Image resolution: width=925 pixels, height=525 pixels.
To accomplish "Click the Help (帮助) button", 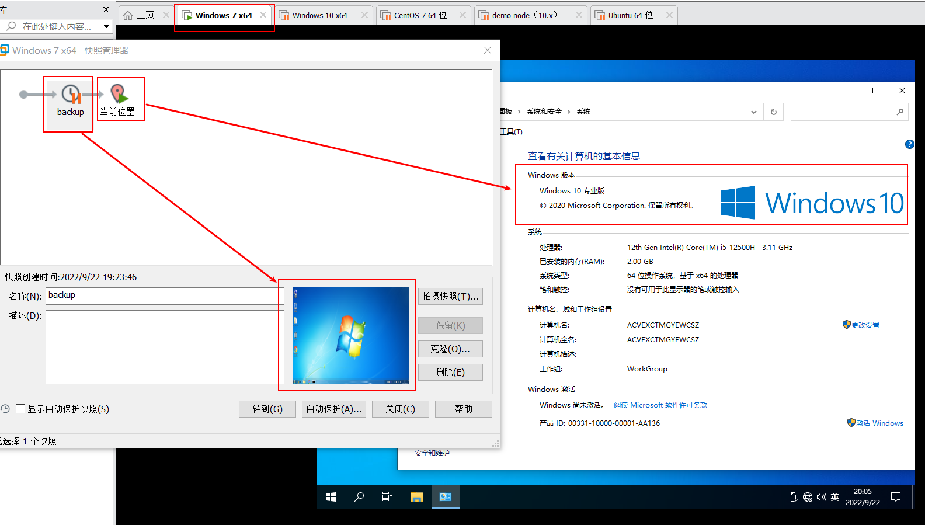I will [464, 409].
